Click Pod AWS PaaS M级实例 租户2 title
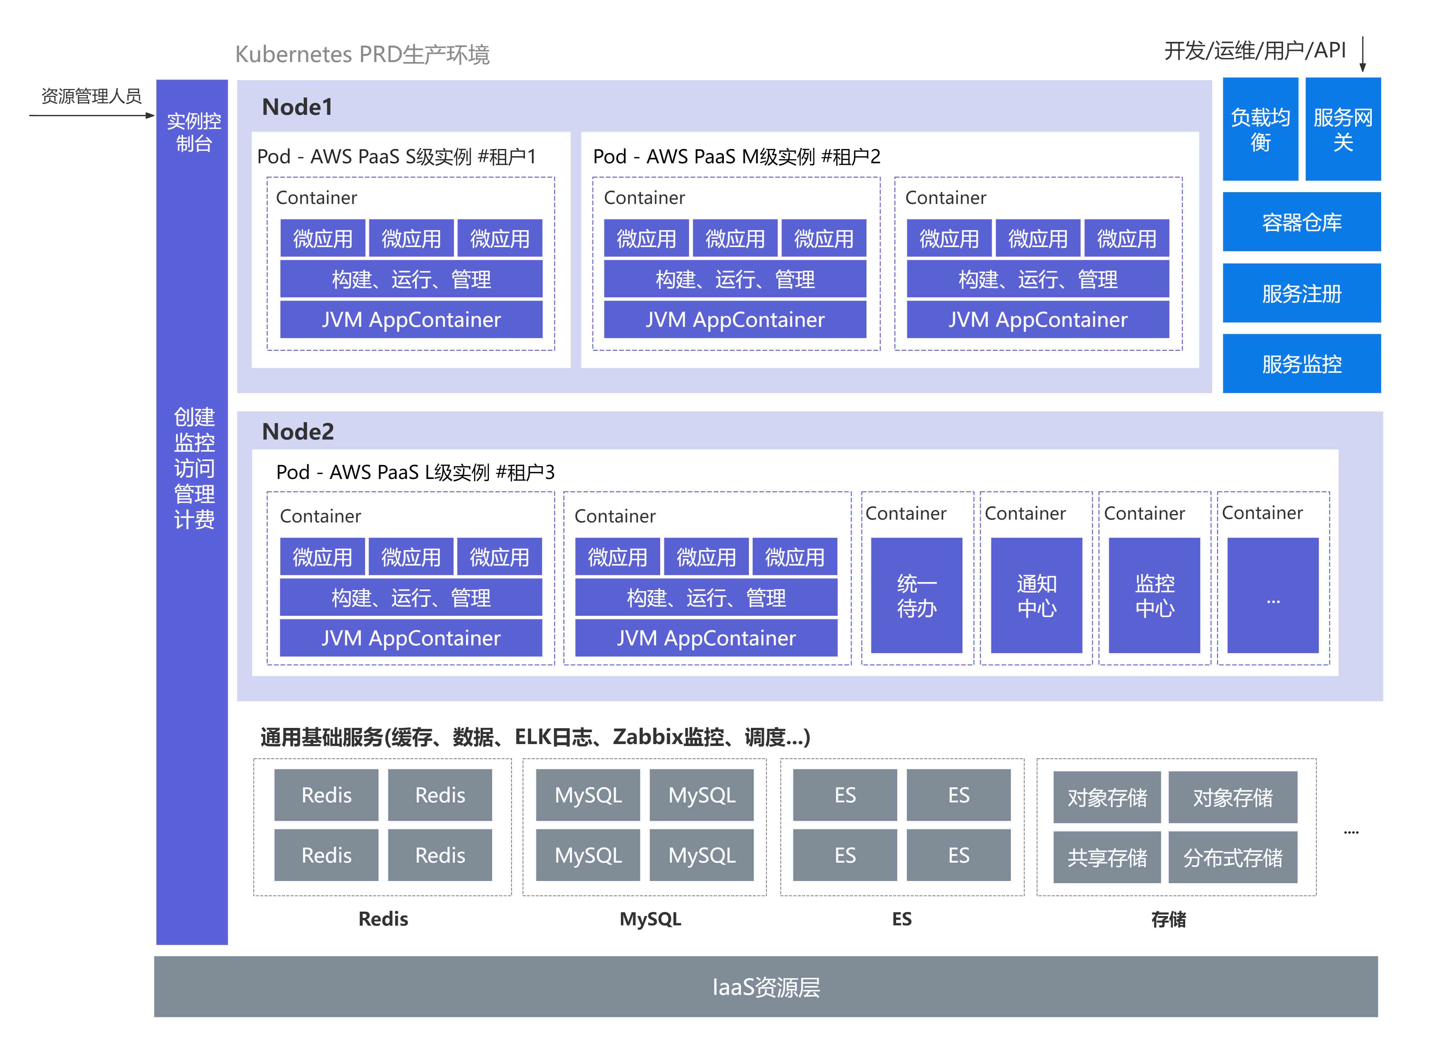The width and height of the screenshot is (1442, 1043). (x=736, y=156)
